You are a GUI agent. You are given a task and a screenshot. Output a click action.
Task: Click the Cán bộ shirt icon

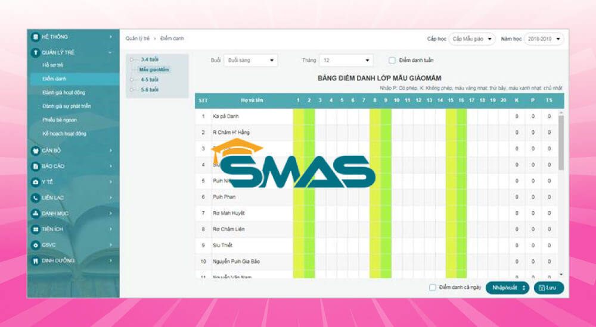tap(35, 150)
